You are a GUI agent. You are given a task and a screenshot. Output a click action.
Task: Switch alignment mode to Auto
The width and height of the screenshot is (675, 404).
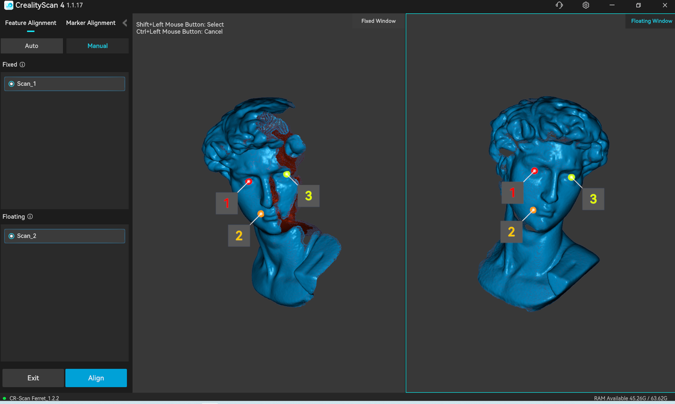click(x=32, y=46)
